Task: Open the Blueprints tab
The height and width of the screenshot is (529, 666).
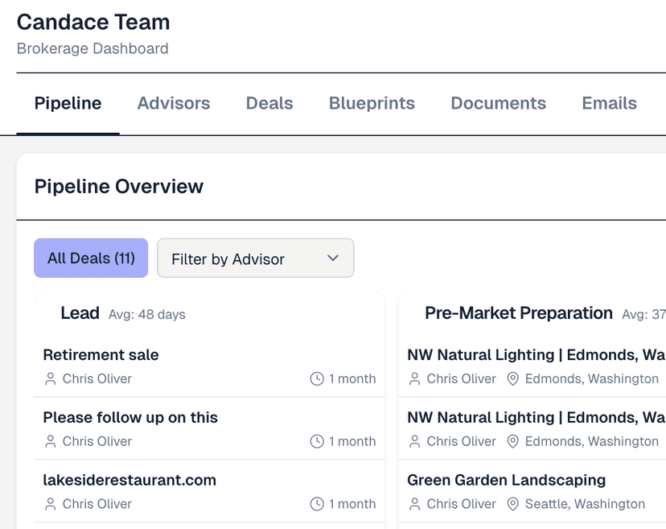Action: 372,103
